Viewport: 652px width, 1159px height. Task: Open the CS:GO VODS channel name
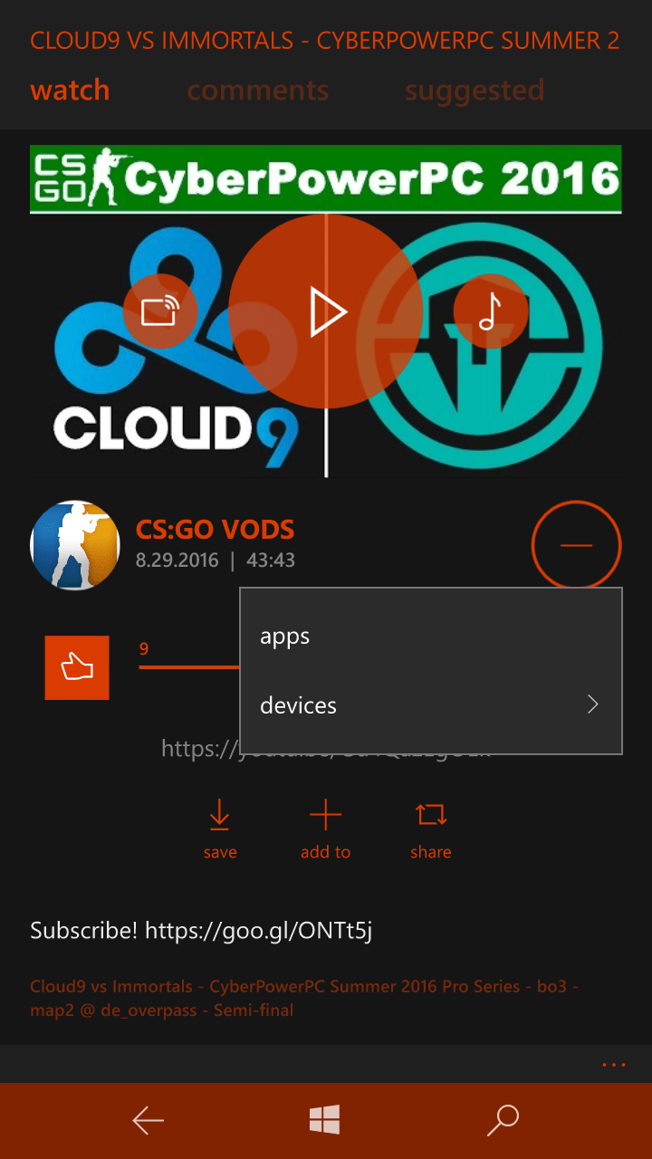pyautogui.click(x=215, y=530)
